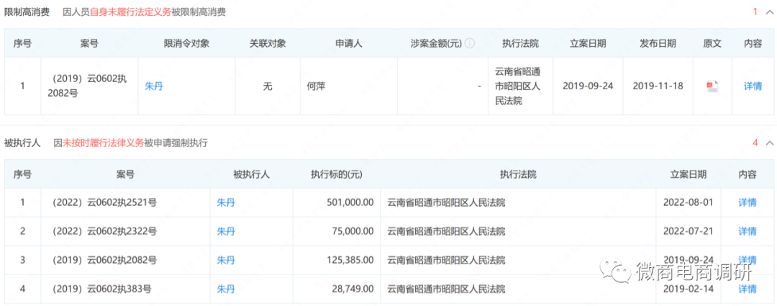The height and width of the screenshot is (306, 777).
Task: Click info icon beside 涉案金额(元)
Action: tap(469, 44)
